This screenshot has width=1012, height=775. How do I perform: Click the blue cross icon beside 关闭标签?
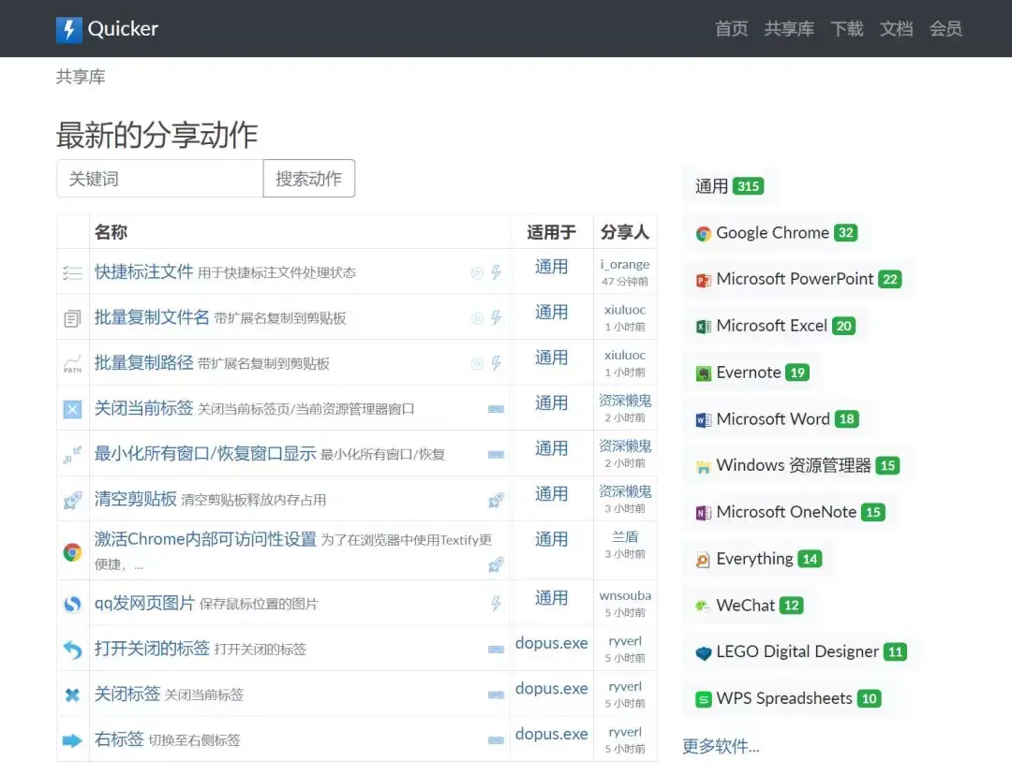click(x=72, y=695)
